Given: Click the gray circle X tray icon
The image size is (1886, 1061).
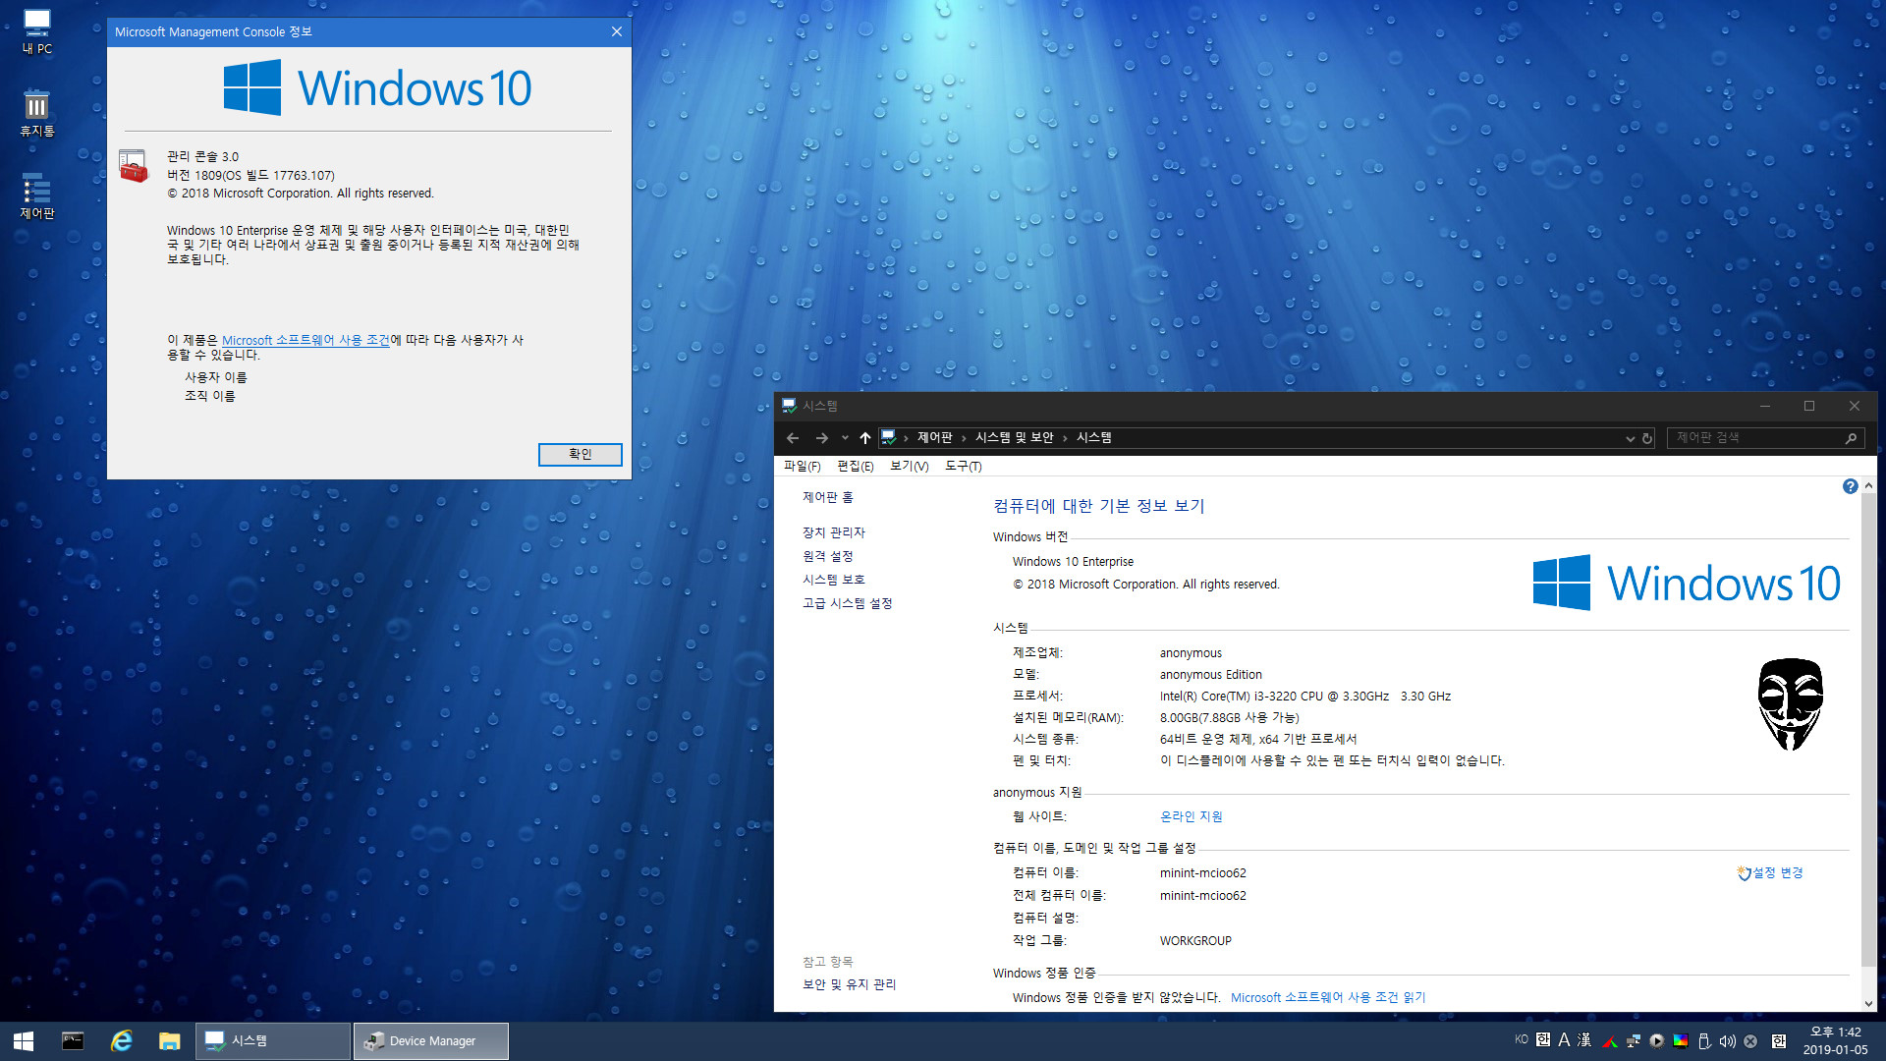Looking at the screenshot, I should click(x=1750, y=1041).
